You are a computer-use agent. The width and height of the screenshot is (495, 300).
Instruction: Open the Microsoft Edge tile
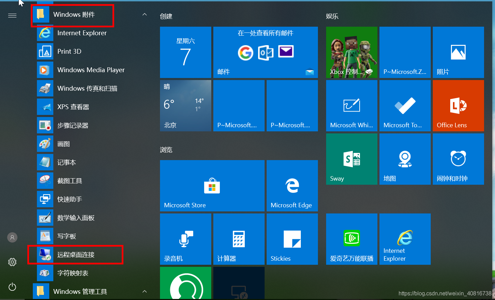click(x=292, y=186)
